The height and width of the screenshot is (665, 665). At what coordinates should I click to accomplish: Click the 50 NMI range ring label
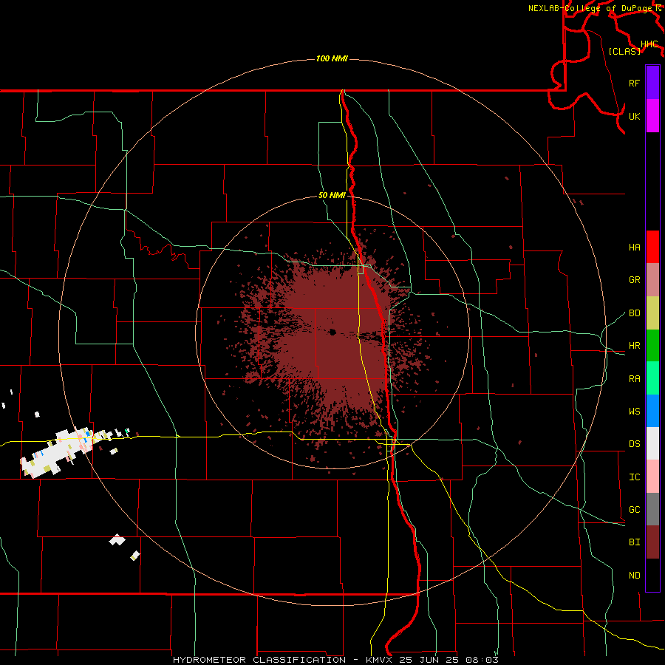click(332, 195)
